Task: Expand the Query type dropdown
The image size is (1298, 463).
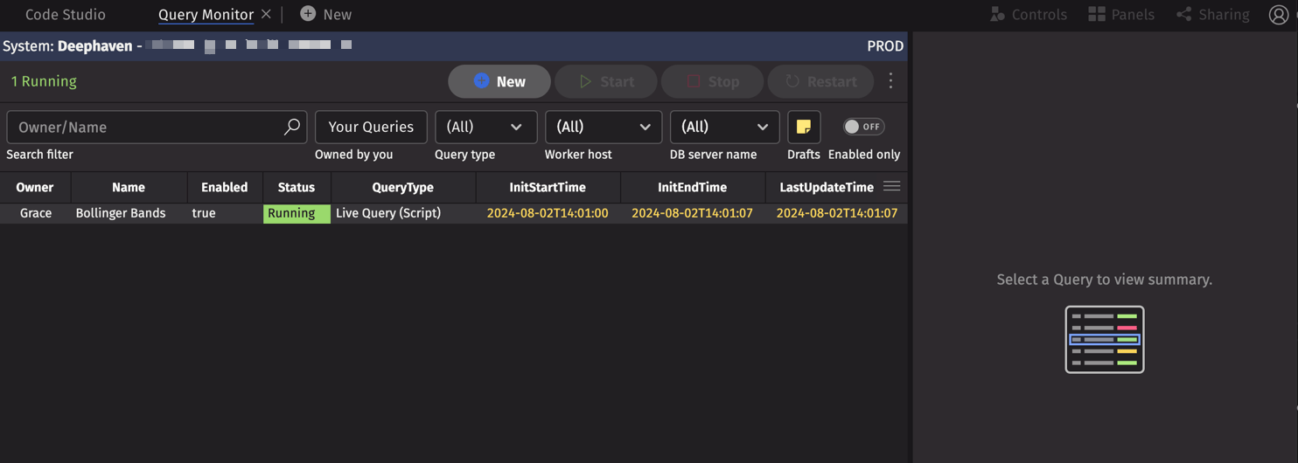Action: [x=485, y=127]
